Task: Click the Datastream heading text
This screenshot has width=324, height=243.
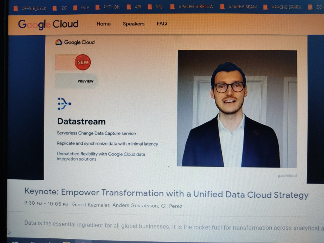Action: (81, 122)
